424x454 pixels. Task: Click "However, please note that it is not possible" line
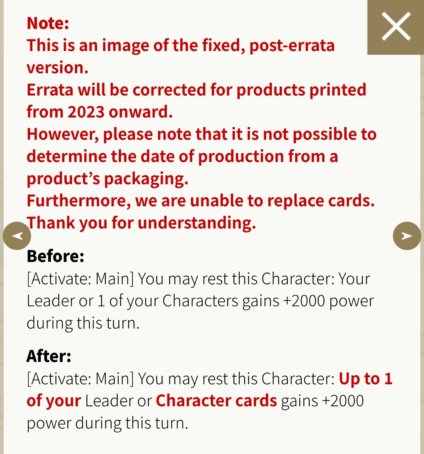[x=202, y=134]
